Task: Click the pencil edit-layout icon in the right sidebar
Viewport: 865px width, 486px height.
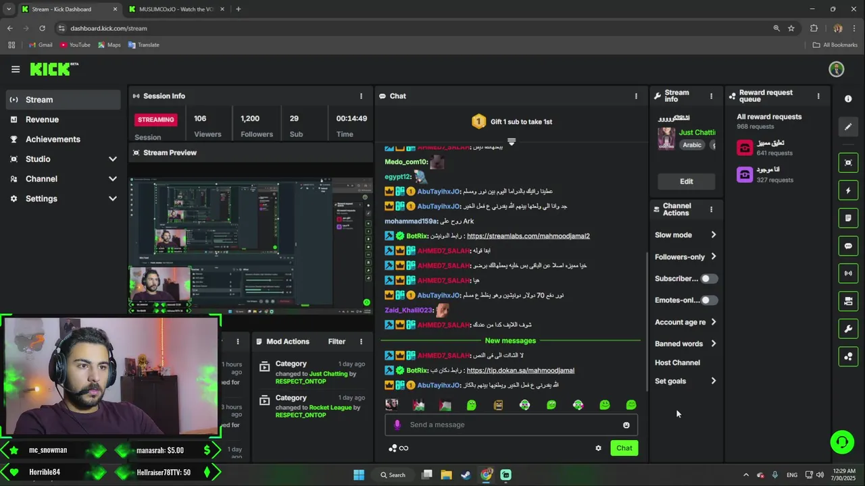Action: pyautogui.click(x=848, y=126)
